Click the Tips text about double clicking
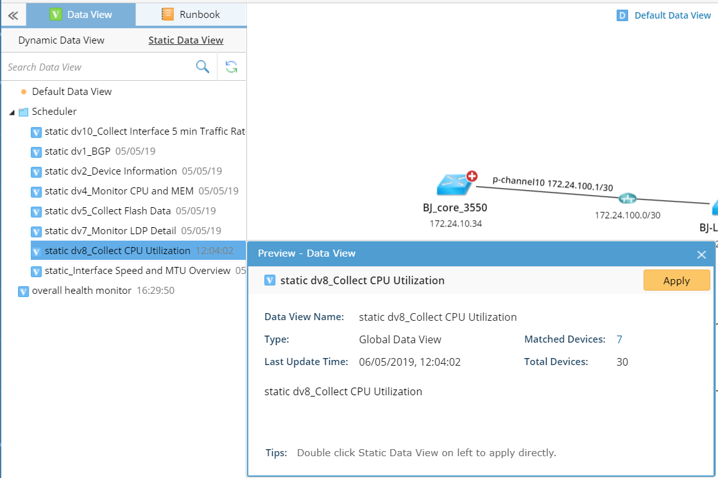Image resolution: width=718 pixels, height=478 pixels. (426, 453)
